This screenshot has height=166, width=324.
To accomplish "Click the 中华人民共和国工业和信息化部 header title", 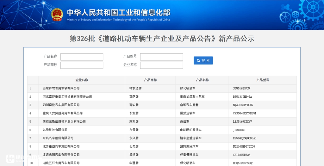I will [118, 13].
